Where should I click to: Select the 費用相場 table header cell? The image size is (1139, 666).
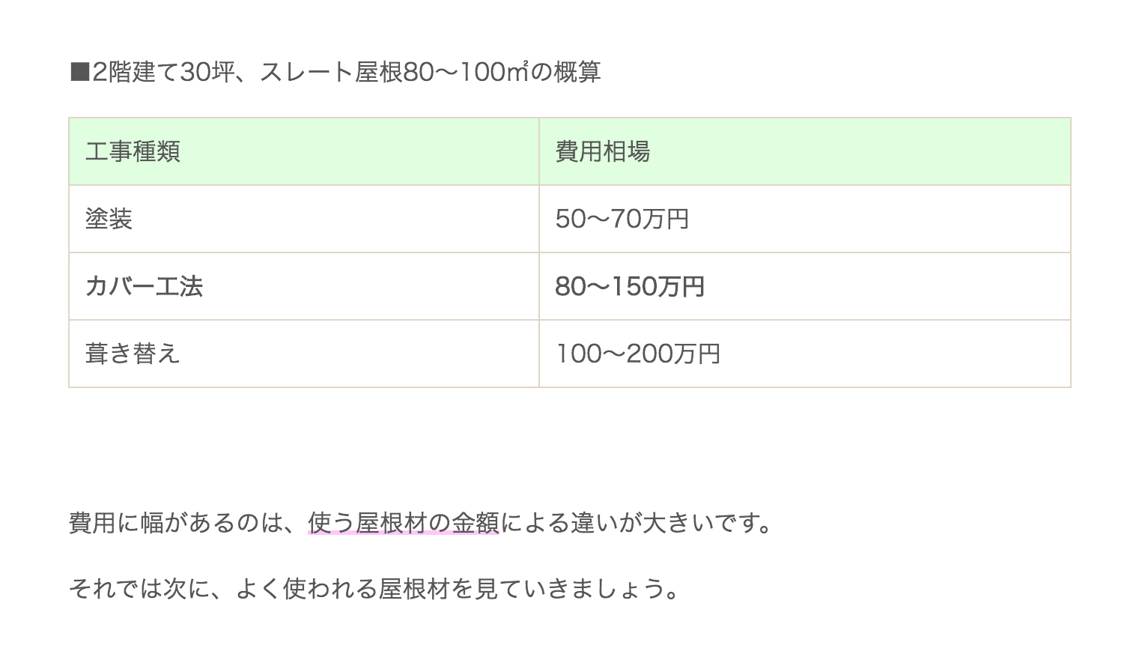[804, 151]
